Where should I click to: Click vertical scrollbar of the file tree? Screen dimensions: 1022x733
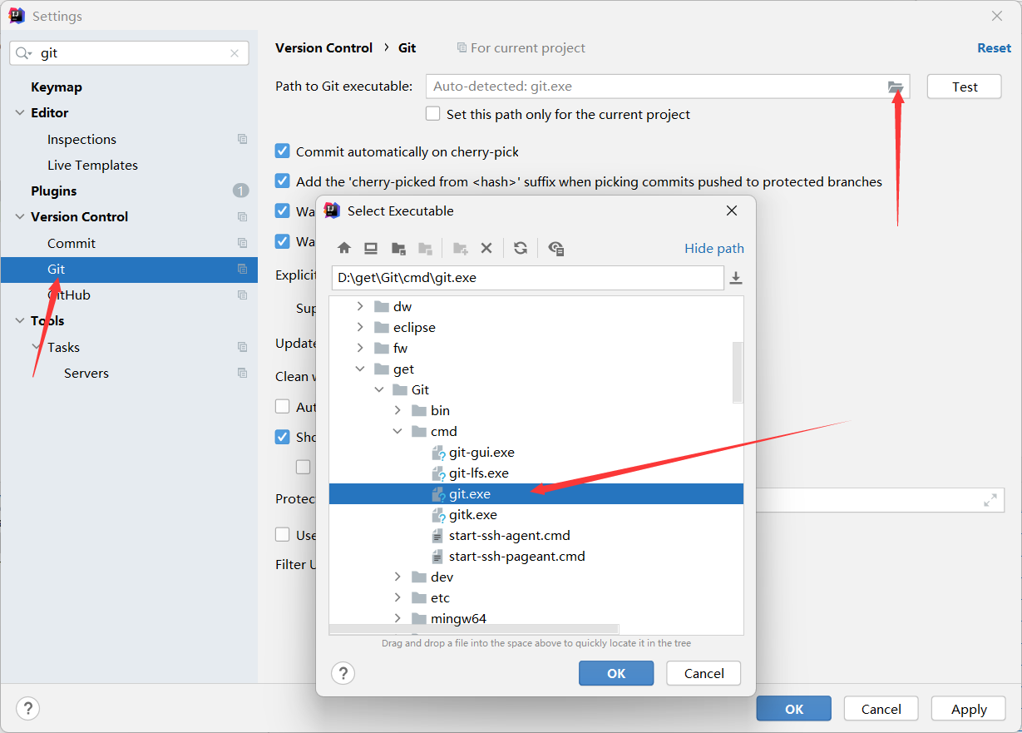[737, 372]
